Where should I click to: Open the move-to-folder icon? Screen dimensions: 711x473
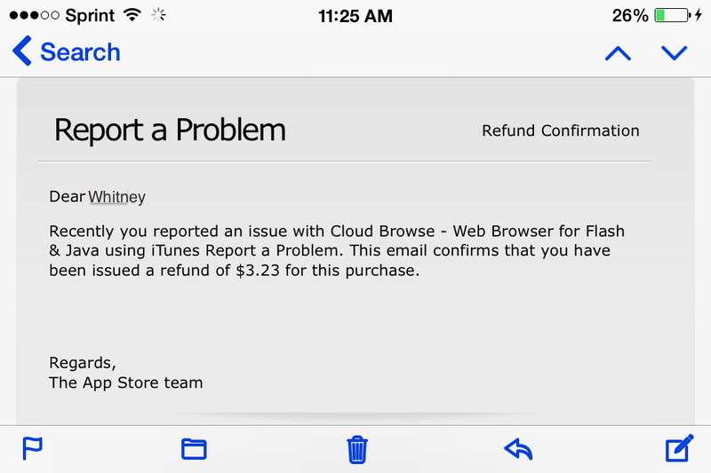[194, 449]
